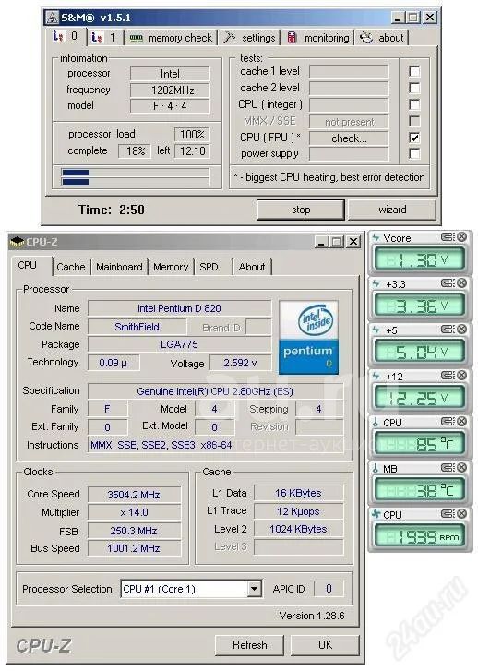The height and width of the screenshot is (671, 478).
Task: Close the CPU temperature monitor panel
Action: [x=462, y=422]
